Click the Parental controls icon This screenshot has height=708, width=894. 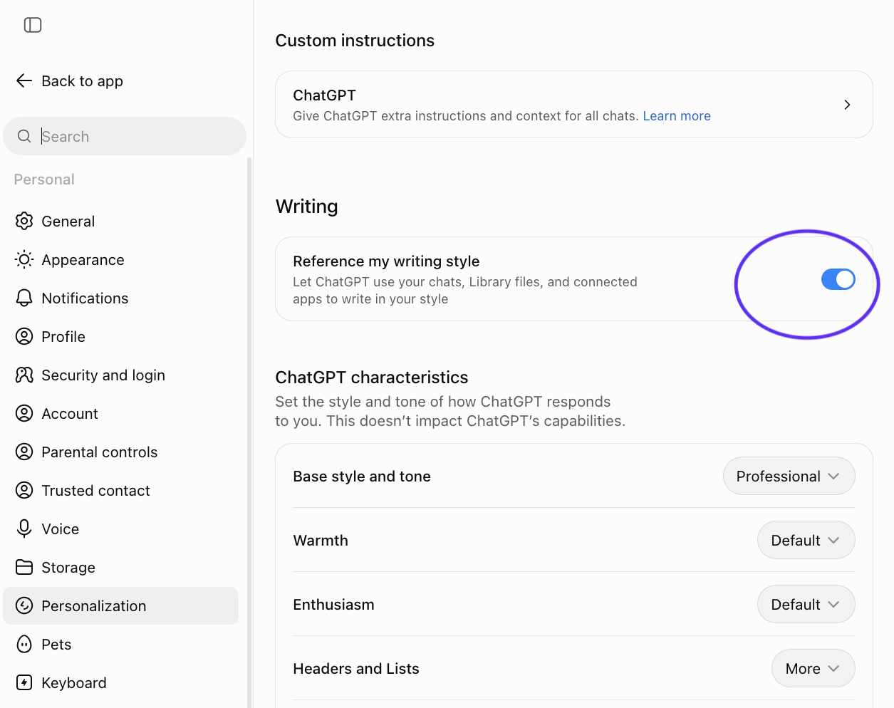click(x=24, y=452)
